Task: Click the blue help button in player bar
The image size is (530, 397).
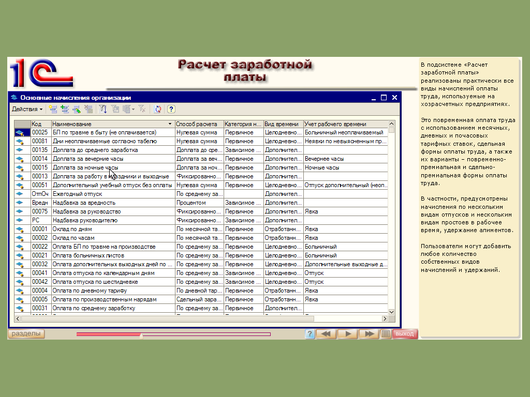Action: point(310,334)
